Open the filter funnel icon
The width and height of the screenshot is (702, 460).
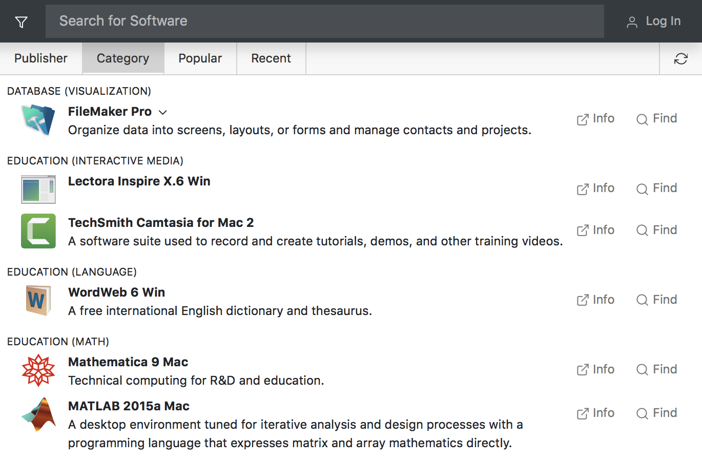click(x=21, y=21)
